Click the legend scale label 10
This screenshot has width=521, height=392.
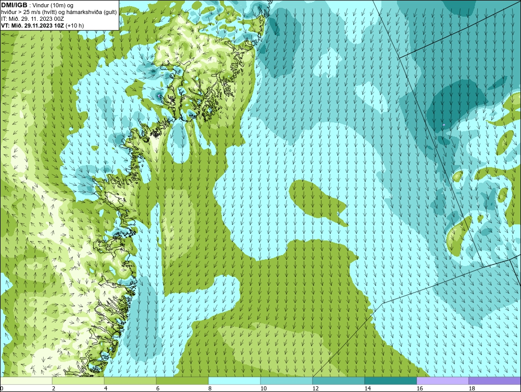263,388
